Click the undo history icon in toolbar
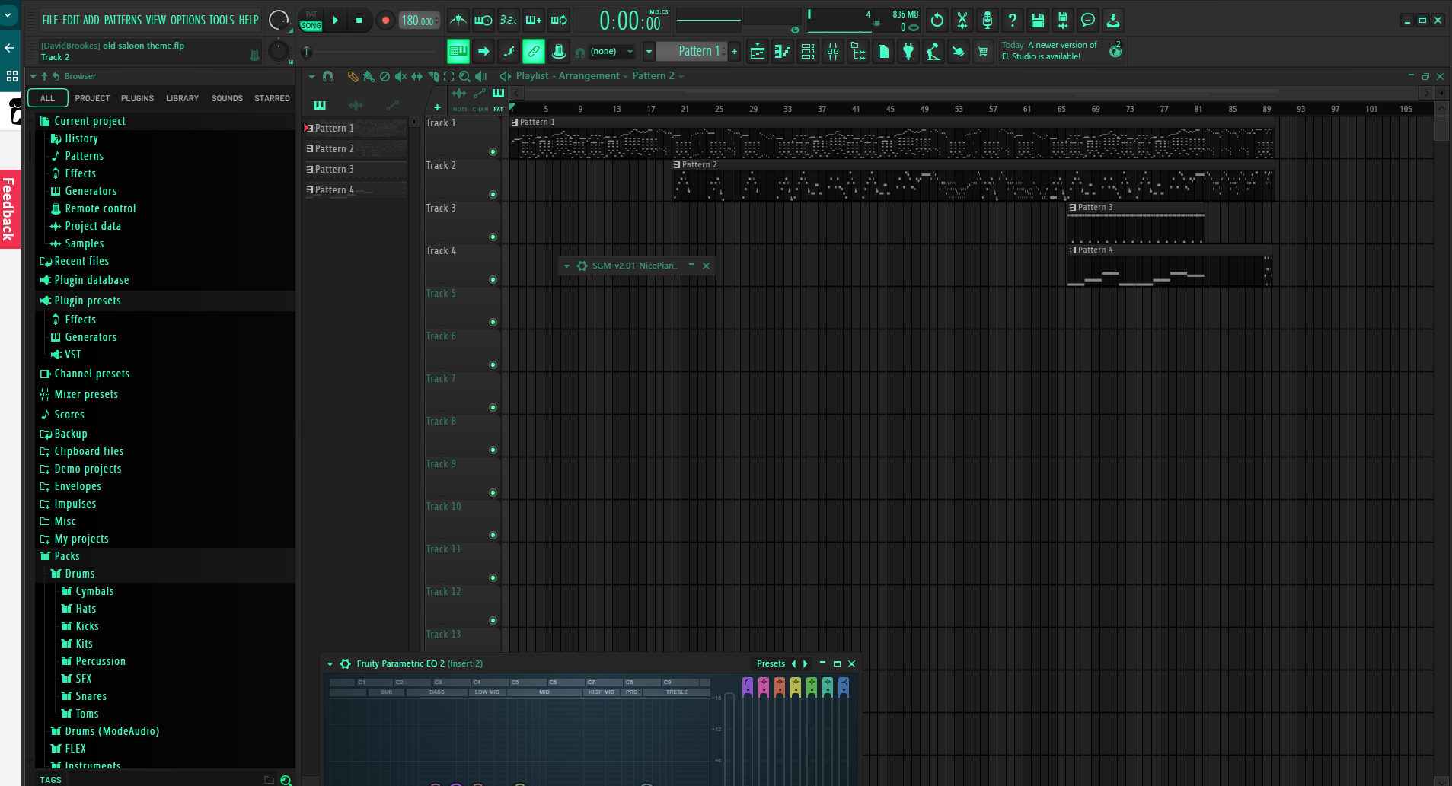Image resolution: width=1452 pixels, height=786 pixels. [x=937, y=21]
